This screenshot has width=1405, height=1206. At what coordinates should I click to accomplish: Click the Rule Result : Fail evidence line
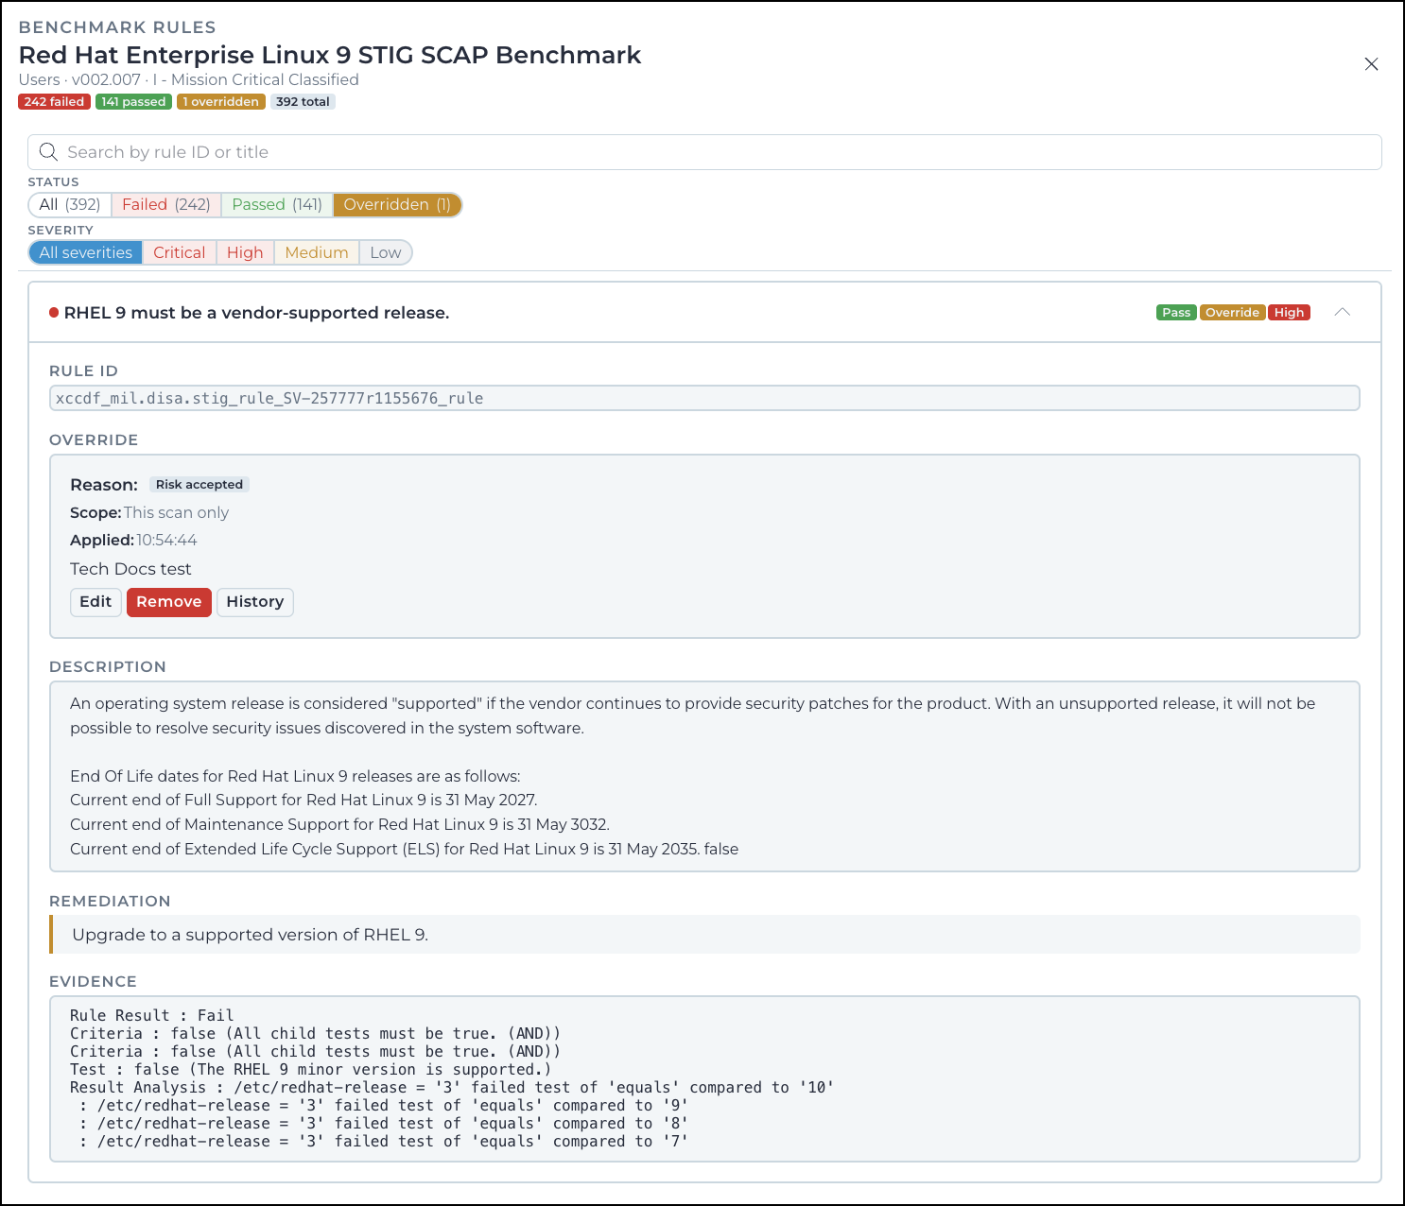[151, 1015]
